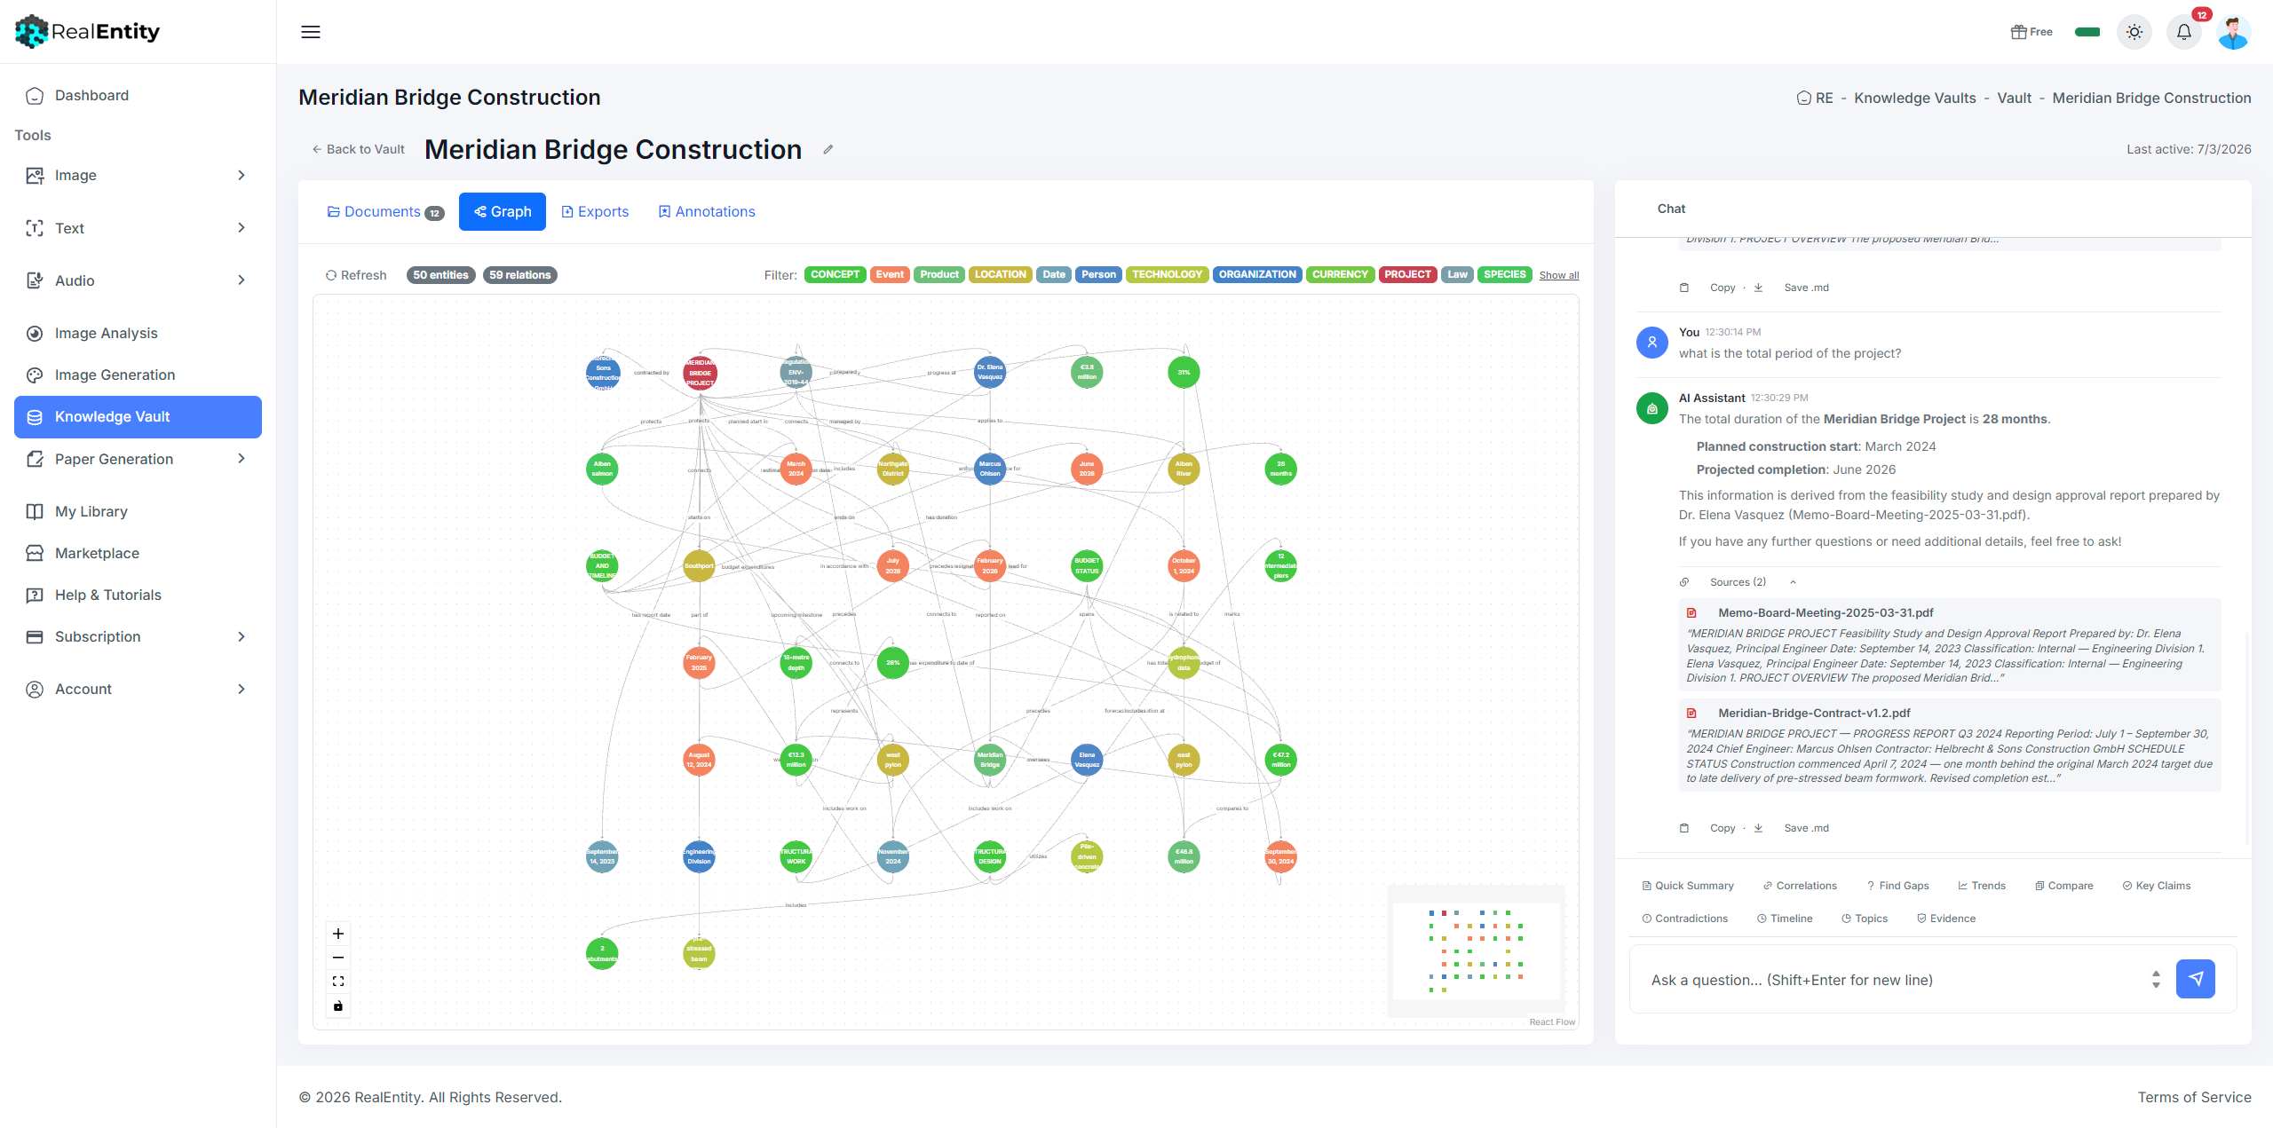Toggle the ORGANIZATION entity filter
Screen dimensions: 2273x1128
1257,275
